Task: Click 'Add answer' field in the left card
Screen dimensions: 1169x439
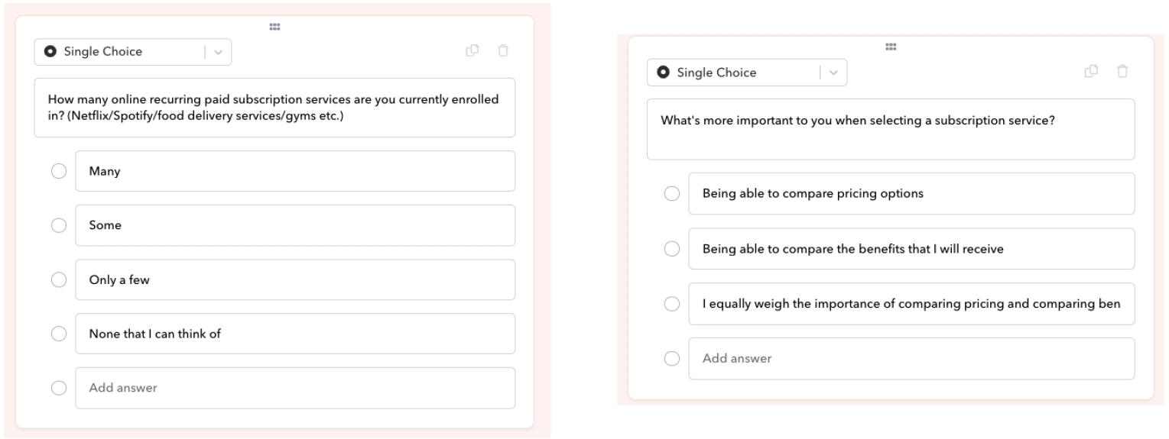Action: click(x=295, y=388)
